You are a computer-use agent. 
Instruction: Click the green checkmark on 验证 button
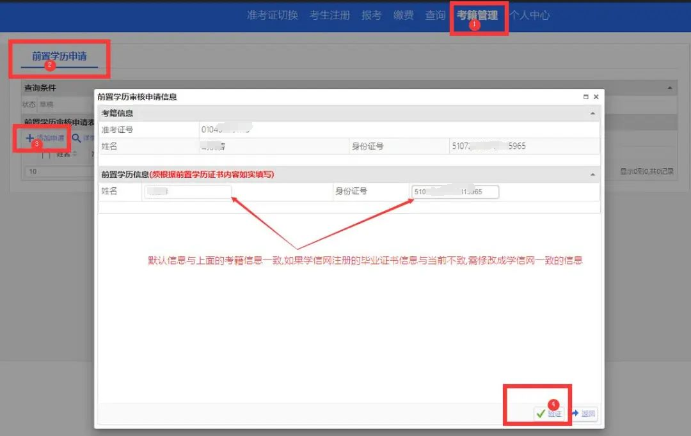pos(540,414)
